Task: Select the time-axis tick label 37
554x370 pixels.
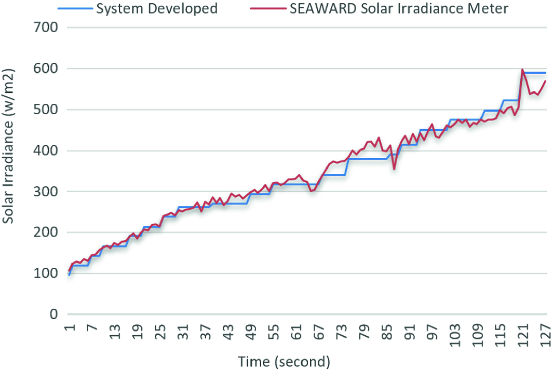Action: click(205, 331)
